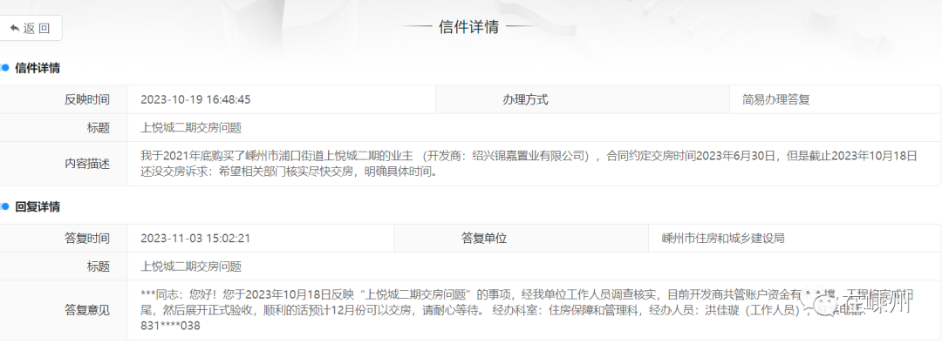
Task: Click the 信件详情 section heading
Action: point(38,68)
